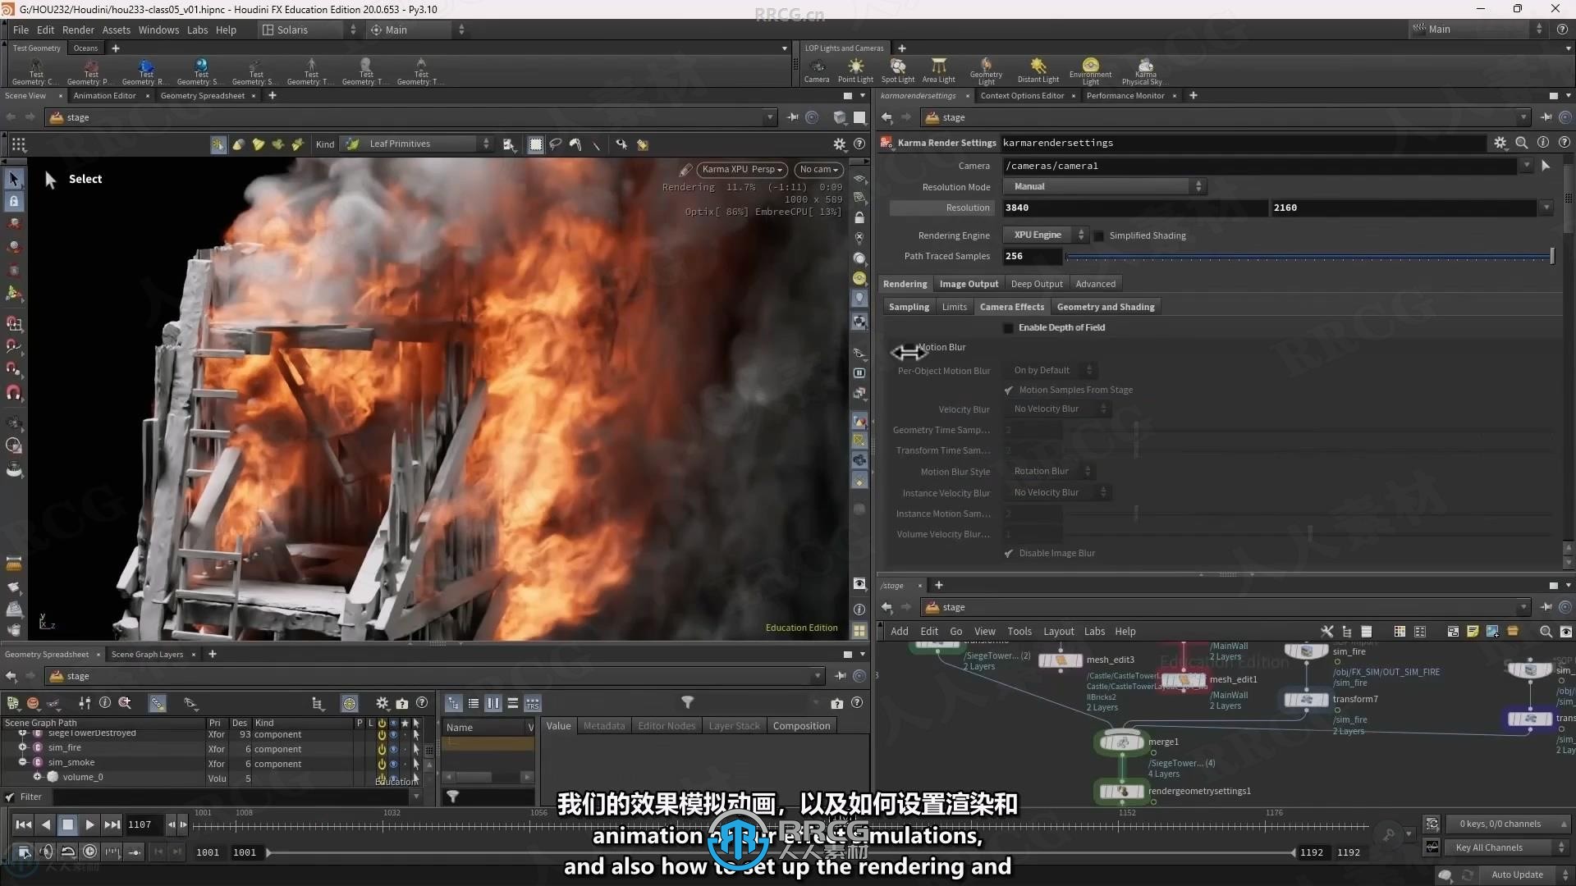Toggle Motion Samples From Stage checkbox
The image size is (1576, 886).
[x=1009, y=390]
